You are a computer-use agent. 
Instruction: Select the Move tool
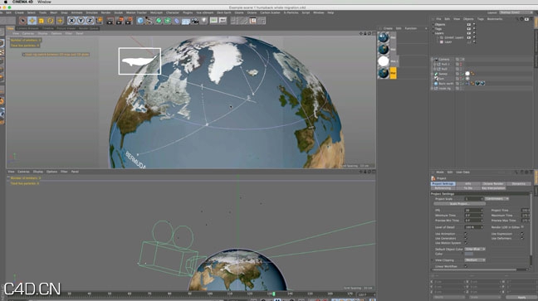32,21
